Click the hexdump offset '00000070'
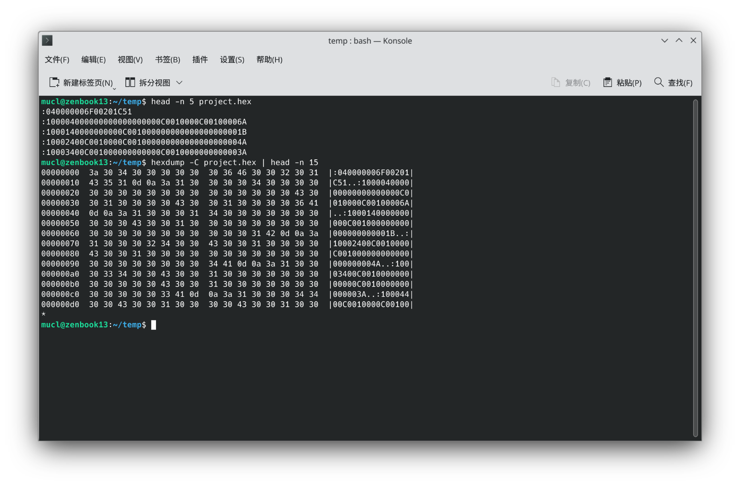 click(x=60, y=244)
